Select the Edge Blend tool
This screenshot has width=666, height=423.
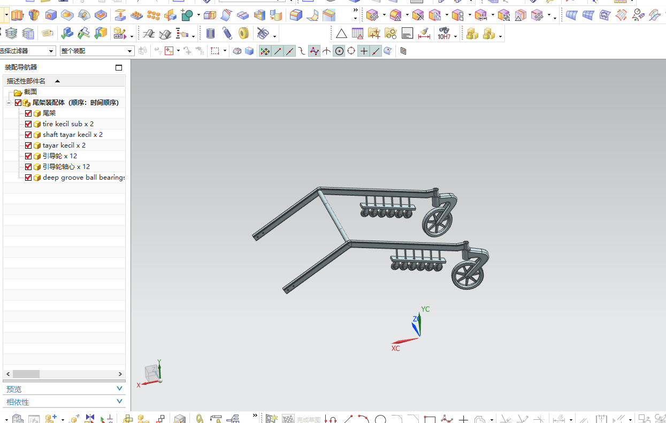click(296, 15)
